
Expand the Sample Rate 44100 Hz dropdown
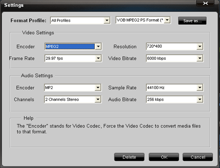(x=200, y=88)
